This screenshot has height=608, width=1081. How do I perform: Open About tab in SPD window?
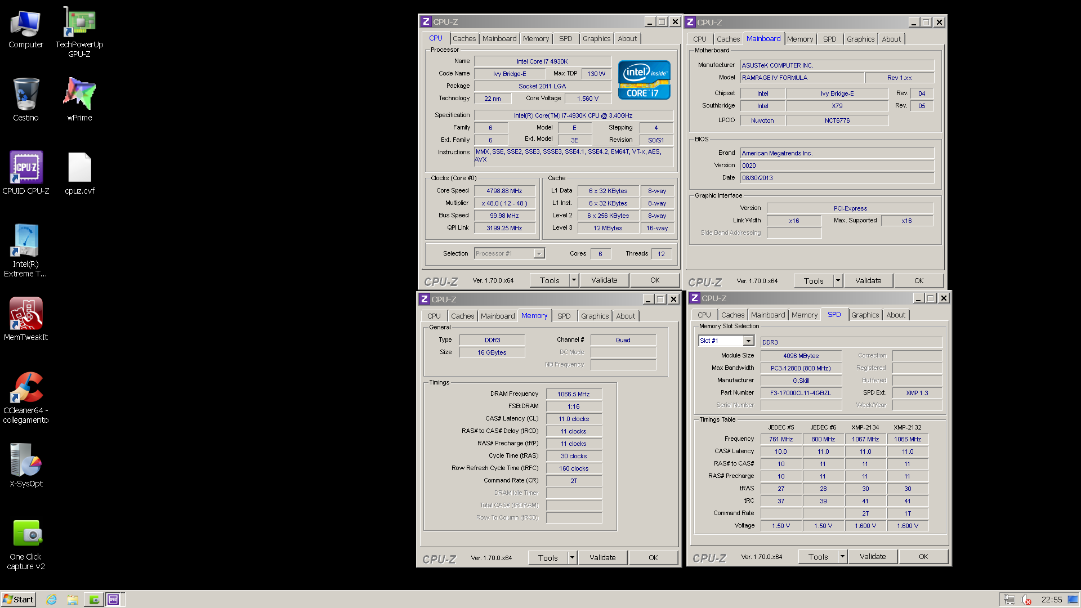click(896, 315)
